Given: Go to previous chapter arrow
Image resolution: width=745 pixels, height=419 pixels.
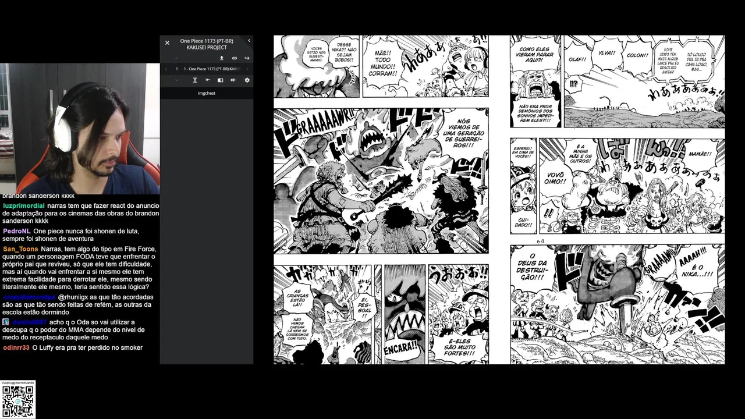Looking at the screenshot, I should click(166, 69).
